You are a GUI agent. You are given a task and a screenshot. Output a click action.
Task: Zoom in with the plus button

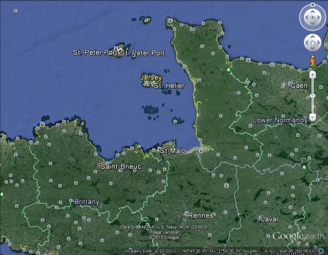pyautogui.click(x=313, y=74)
